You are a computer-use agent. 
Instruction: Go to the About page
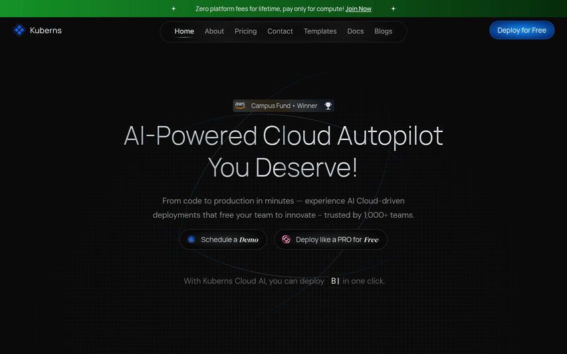[x=214, y=31]
